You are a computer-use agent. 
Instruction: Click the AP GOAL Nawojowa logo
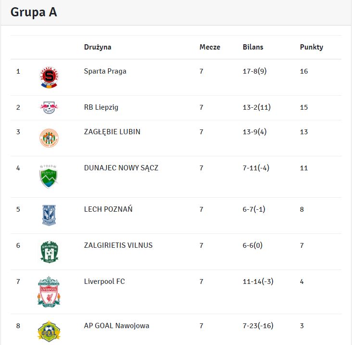49,331
